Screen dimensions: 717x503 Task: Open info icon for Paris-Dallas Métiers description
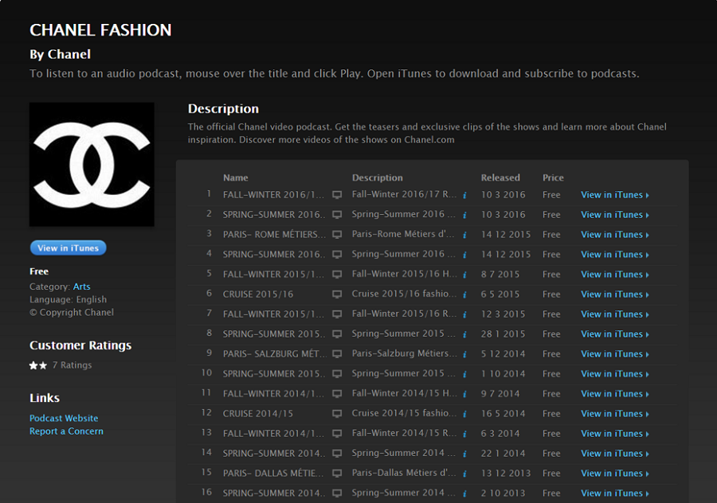[x=464, y=474]
